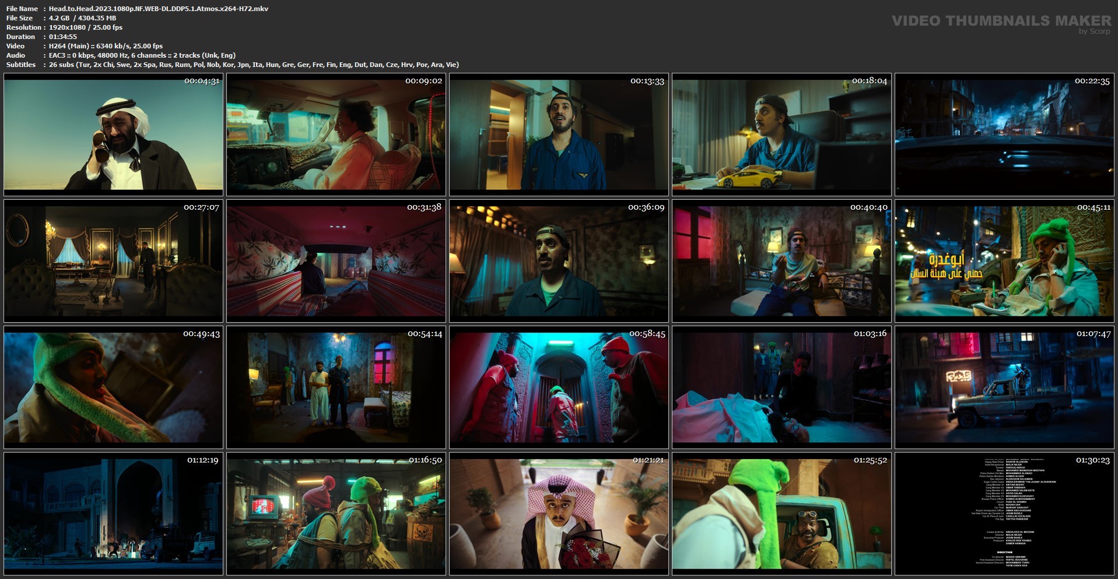Open the 00:45:11 thumbnail with Arabic caption

pyautogui.click(x=1004, y=261)
